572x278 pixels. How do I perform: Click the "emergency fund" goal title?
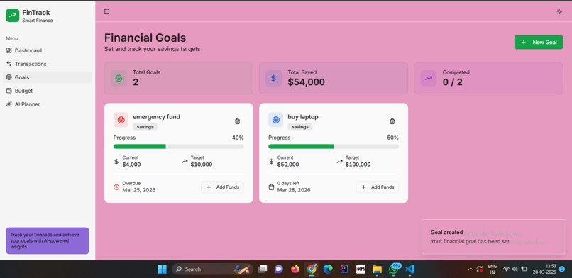(x=156, y=117)
